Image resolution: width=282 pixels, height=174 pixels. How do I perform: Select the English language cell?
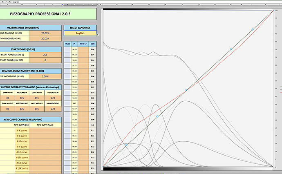(80, 33)
